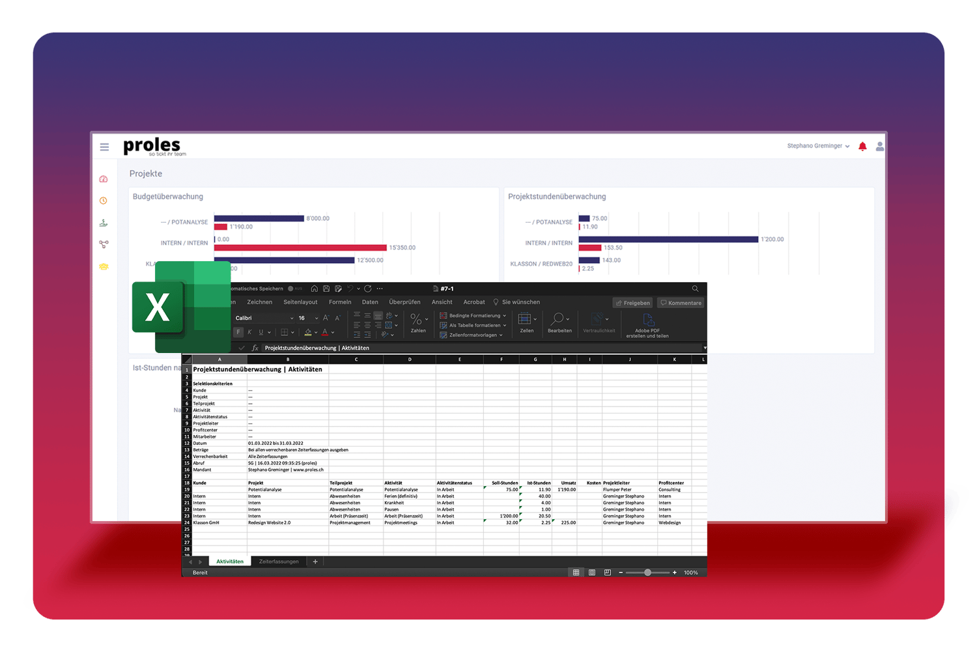
Task: Click the formula bar showing Projektstundenüberwachung
Action: click(x=481, y=348)
